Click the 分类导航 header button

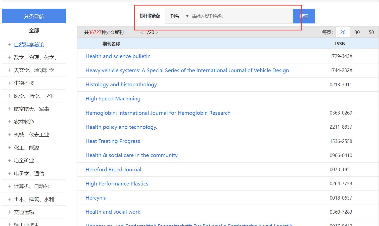pos(34,16)
